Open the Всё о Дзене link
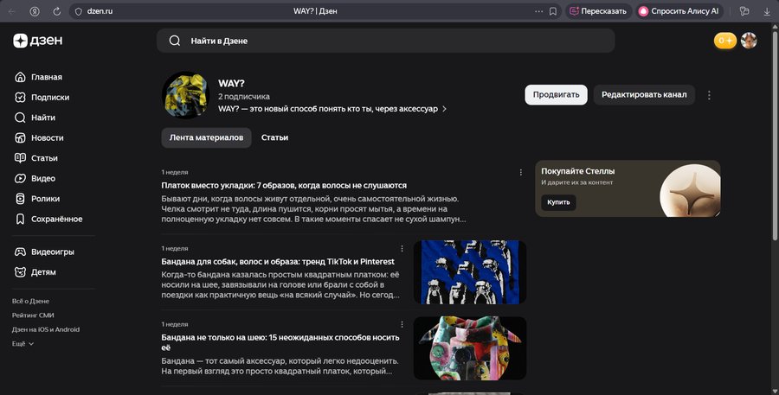The image size is (779, 395). coord(31,301)
